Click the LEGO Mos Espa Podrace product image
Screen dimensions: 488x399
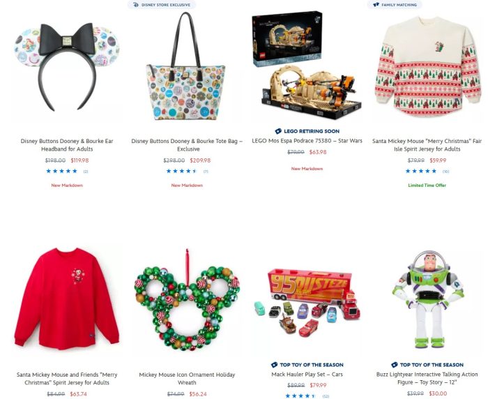click(x=307, y=66)
